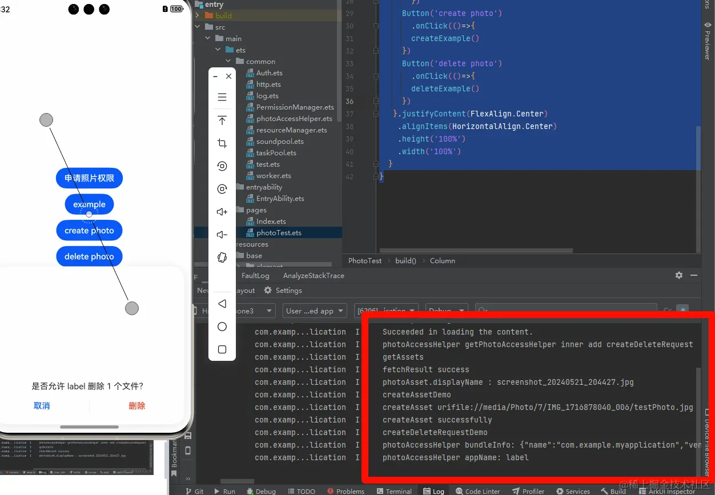Open Index.ets file
The width and height of the screenshot is (715, 495).
pyautogui.click(x=271, y=221)
